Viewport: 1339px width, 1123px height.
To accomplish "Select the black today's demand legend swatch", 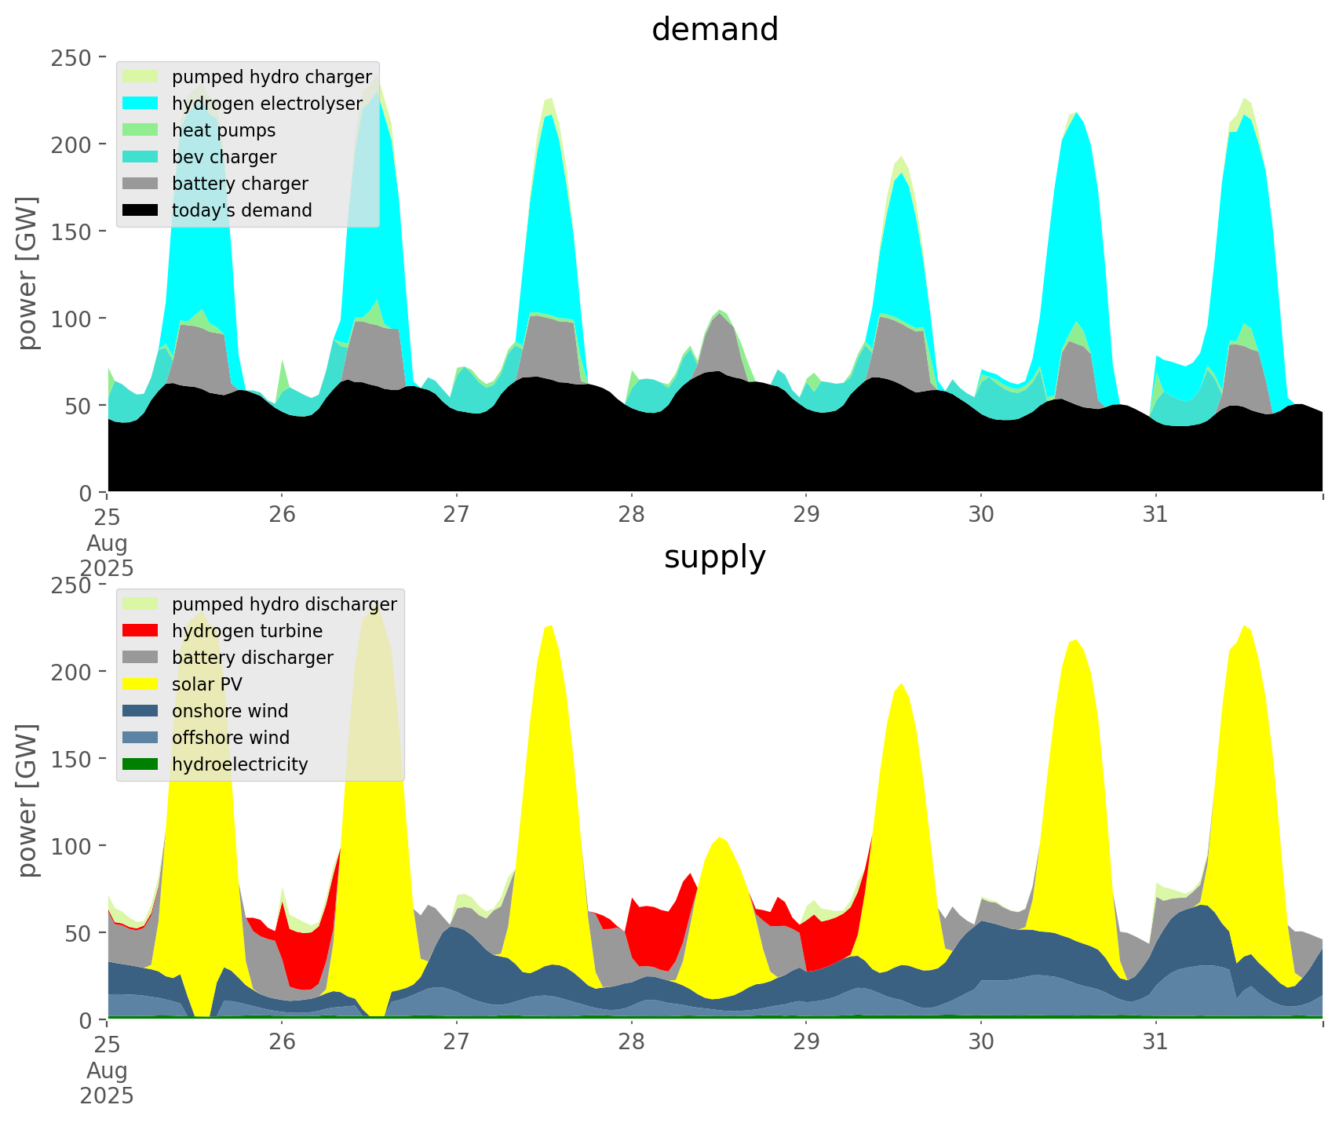I will [141, 210].
